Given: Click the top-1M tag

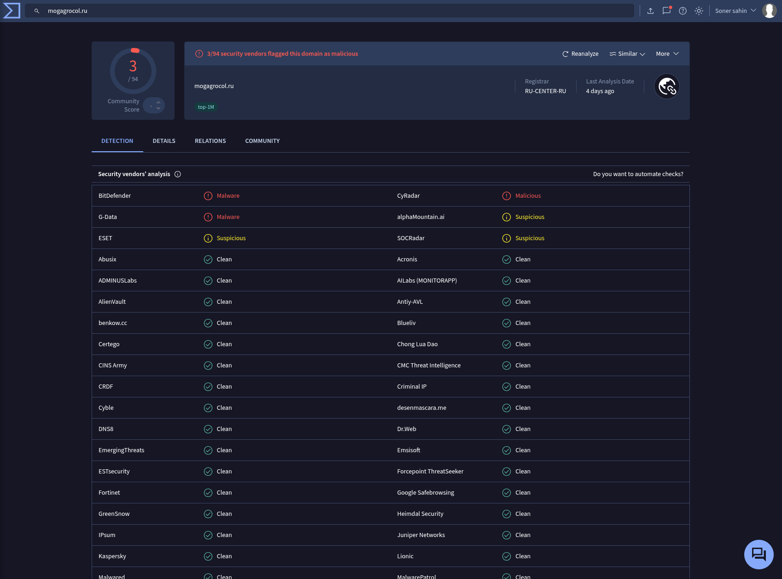Looking at the screenshot, I should 206,107.
